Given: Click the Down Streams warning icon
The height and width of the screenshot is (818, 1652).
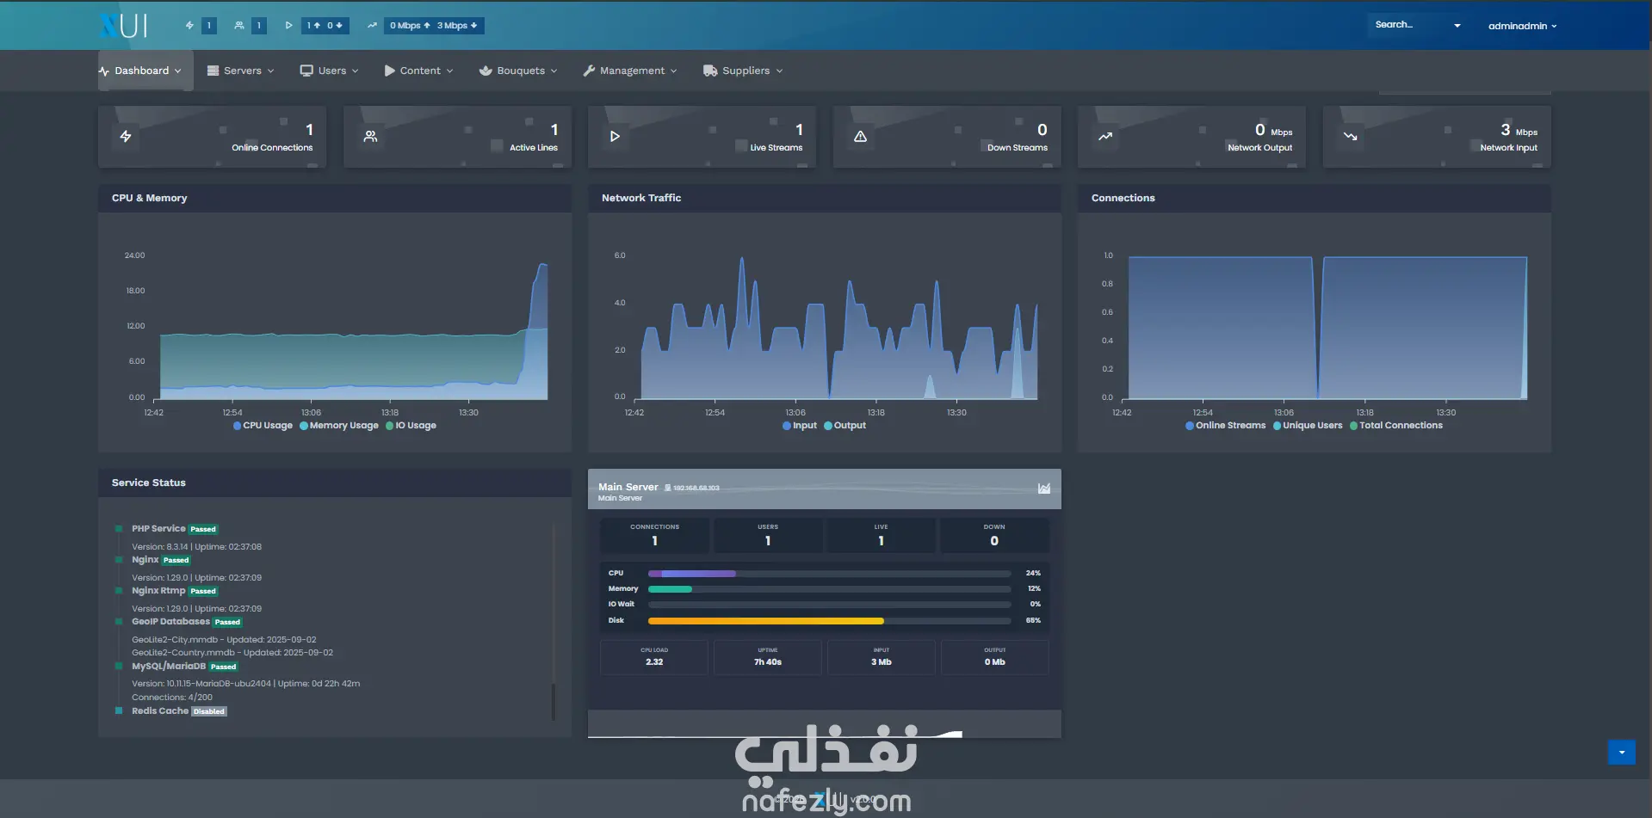Looking at the screenshot, I should 860,137.
